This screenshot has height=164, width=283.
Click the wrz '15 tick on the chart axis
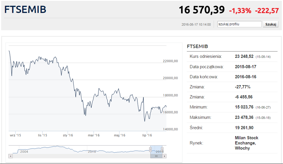coord(15,135)
